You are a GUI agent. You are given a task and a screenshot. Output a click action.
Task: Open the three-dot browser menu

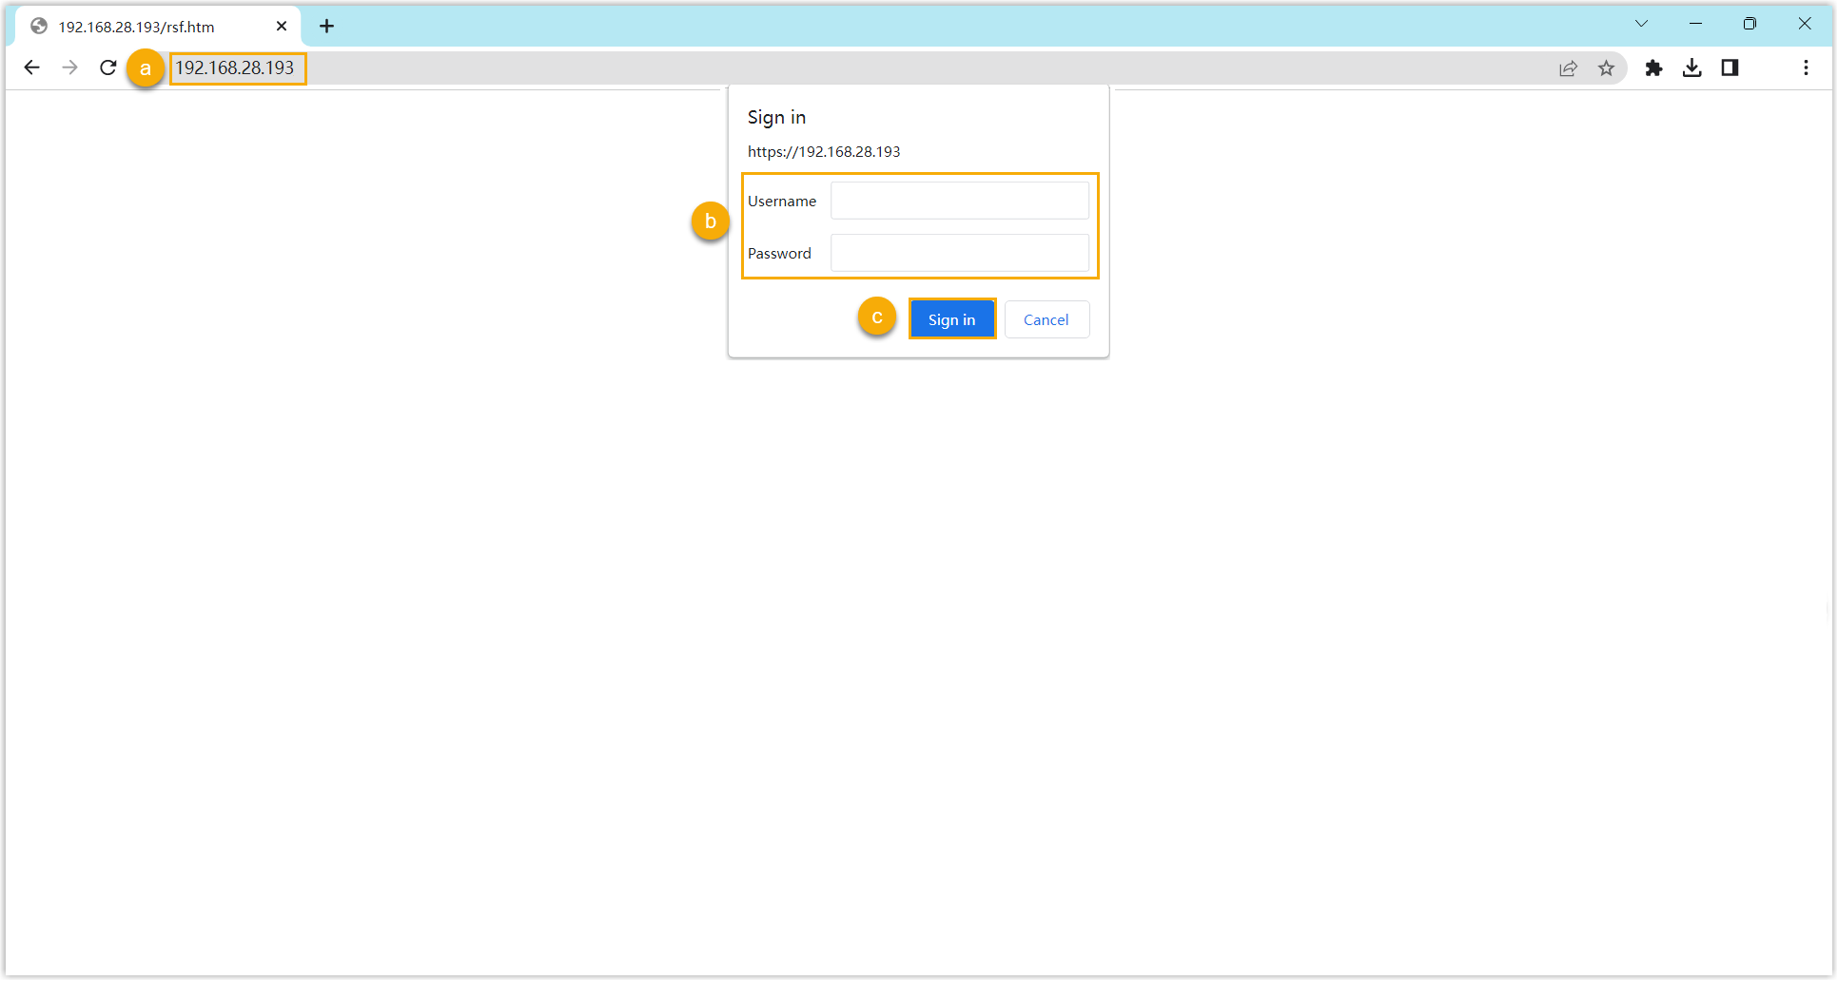[x=1806, y=67]
